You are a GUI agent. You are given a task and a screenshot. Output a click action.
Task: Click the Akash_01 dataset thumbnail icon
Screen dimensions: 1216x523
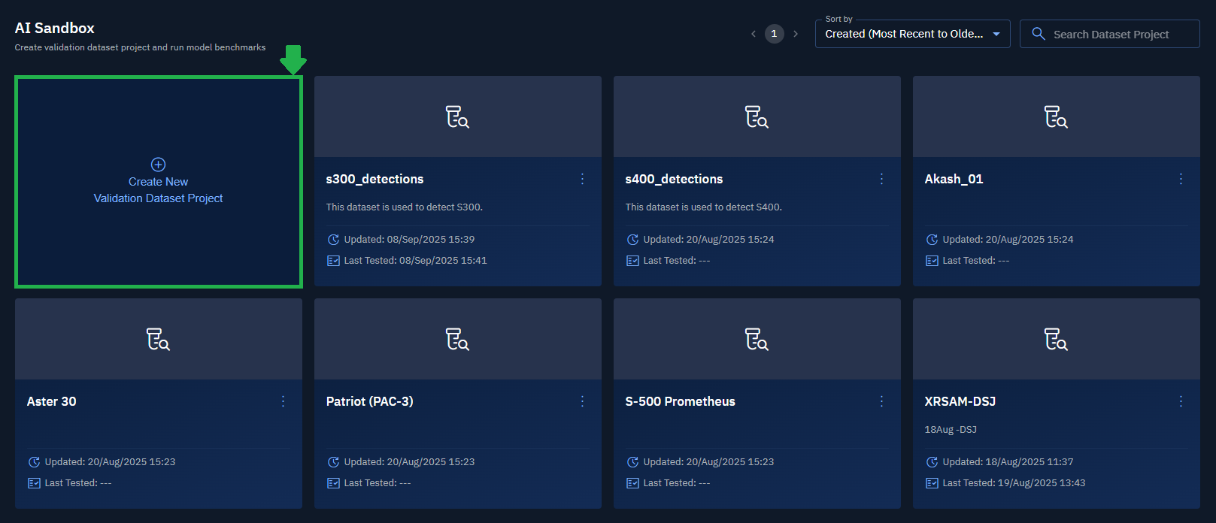coord(1056,117)
